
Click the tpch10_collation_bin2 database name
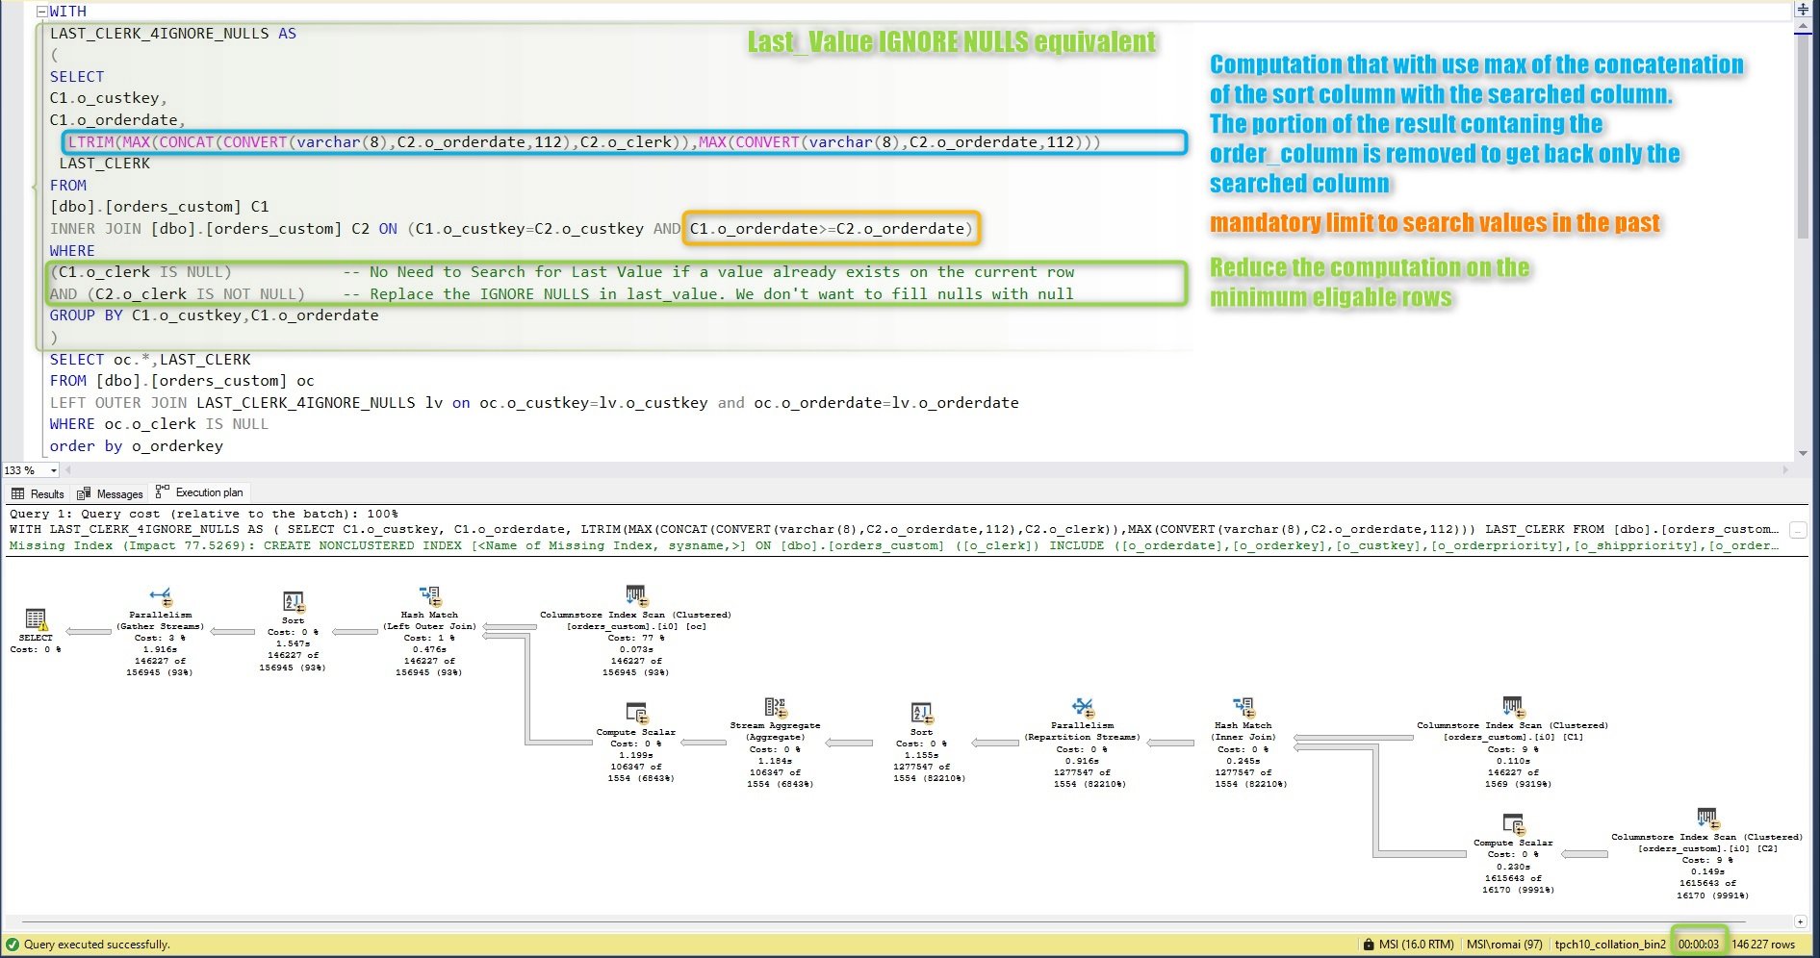pos(1610,945)
